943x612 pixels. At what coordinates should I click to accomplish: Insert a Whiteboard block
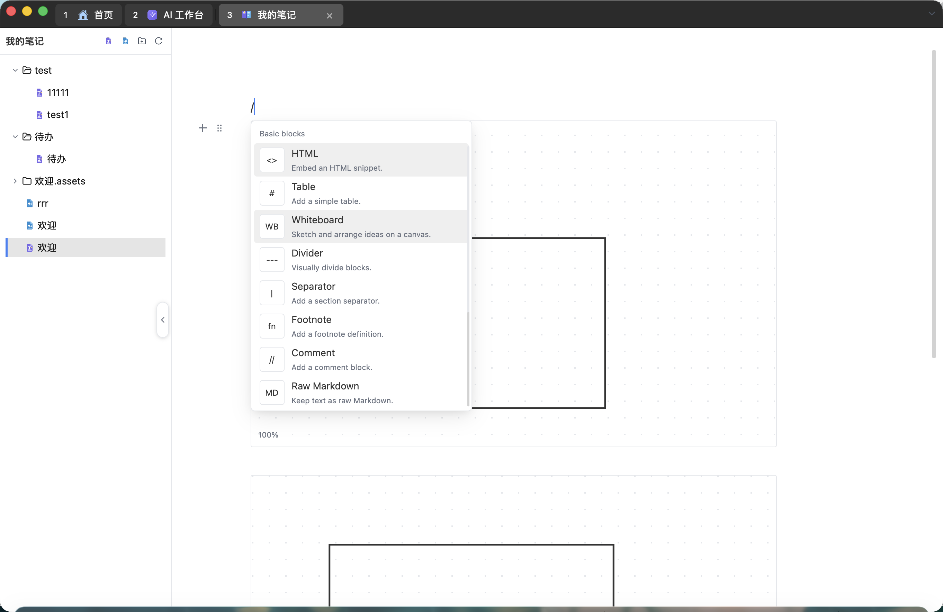361,227
